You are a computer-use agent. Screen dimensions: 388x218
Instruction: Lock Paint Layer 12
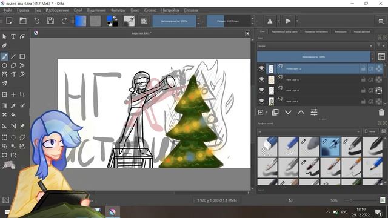click(x=363, y=68)
